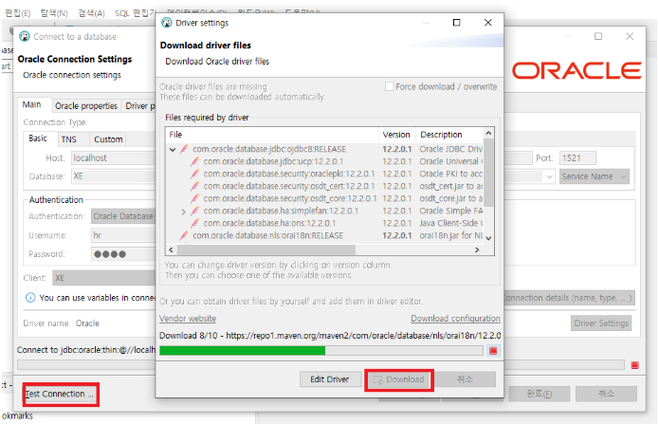Click version 12.2.0.1 of the ojdbc8:RELEASE row

[x=396, y=149]
